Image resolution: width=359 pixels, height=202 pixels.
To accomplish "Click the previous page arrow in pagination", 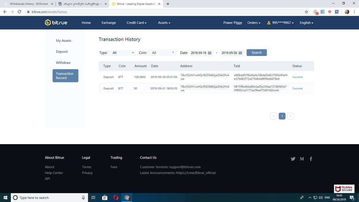I will 273,116.
